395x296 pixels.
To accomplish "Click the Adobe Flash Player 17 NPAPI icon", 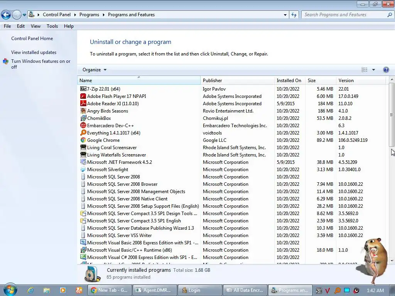I will (83, 96).
